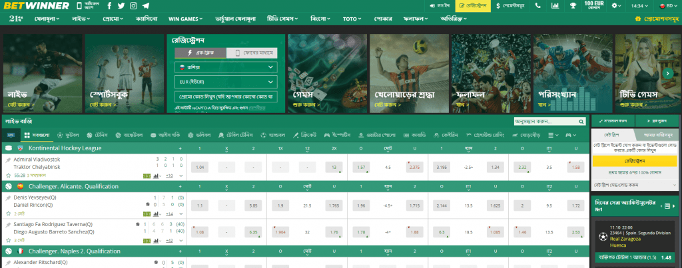Select the ফোনের মাধ্যমে registration tab
Screen dimensions: 682x268
point(252,53)
